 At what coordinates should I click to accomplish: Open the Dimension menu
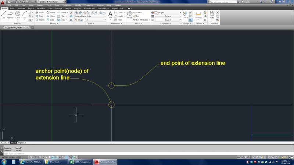(x=67, y=5)
